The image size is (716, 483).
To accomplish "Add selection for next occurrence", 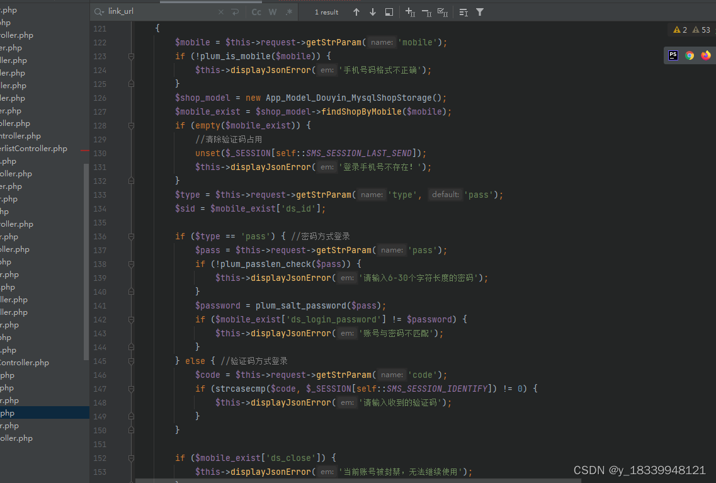I will 410,12.
